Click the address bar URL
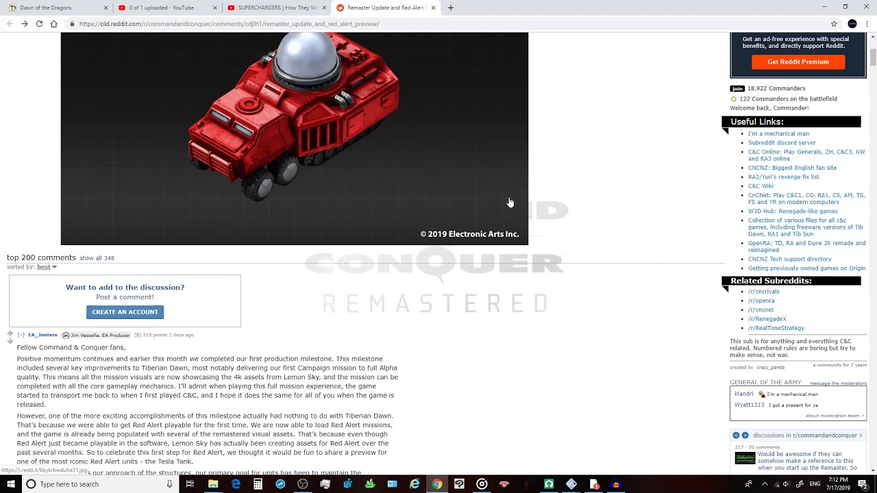This screenshot has height=493, width=877. point(229,23)
